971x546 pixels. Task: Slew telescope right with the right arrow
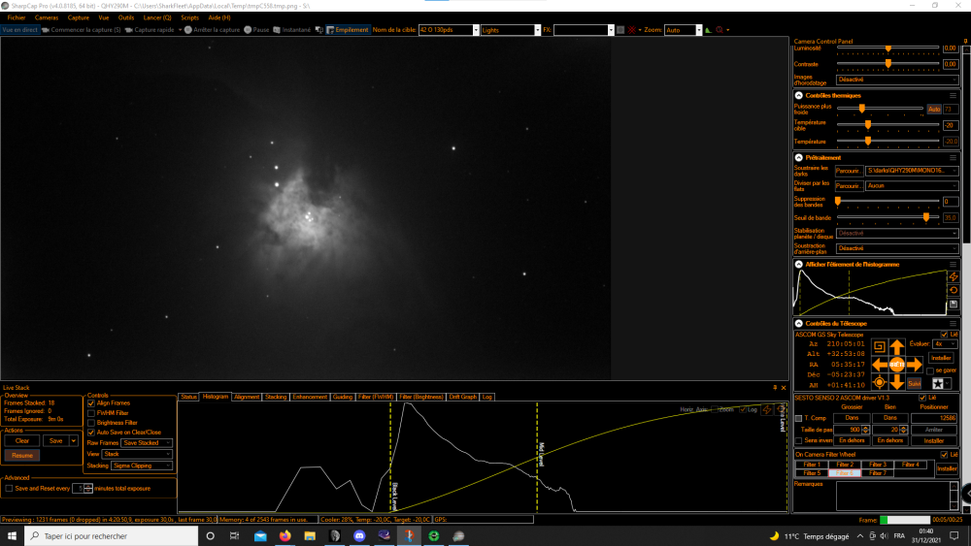pos(915,365)
